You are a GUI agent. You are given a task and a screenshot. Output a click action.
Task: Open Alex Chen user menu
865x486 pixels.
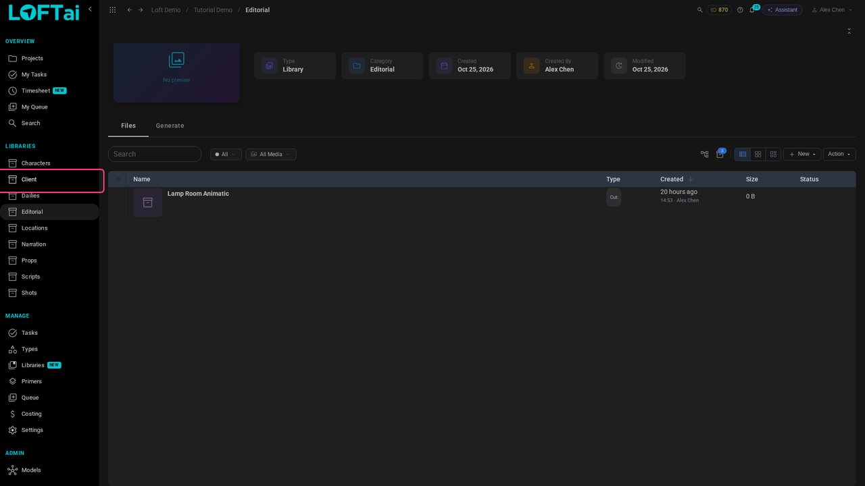(832, 10)
